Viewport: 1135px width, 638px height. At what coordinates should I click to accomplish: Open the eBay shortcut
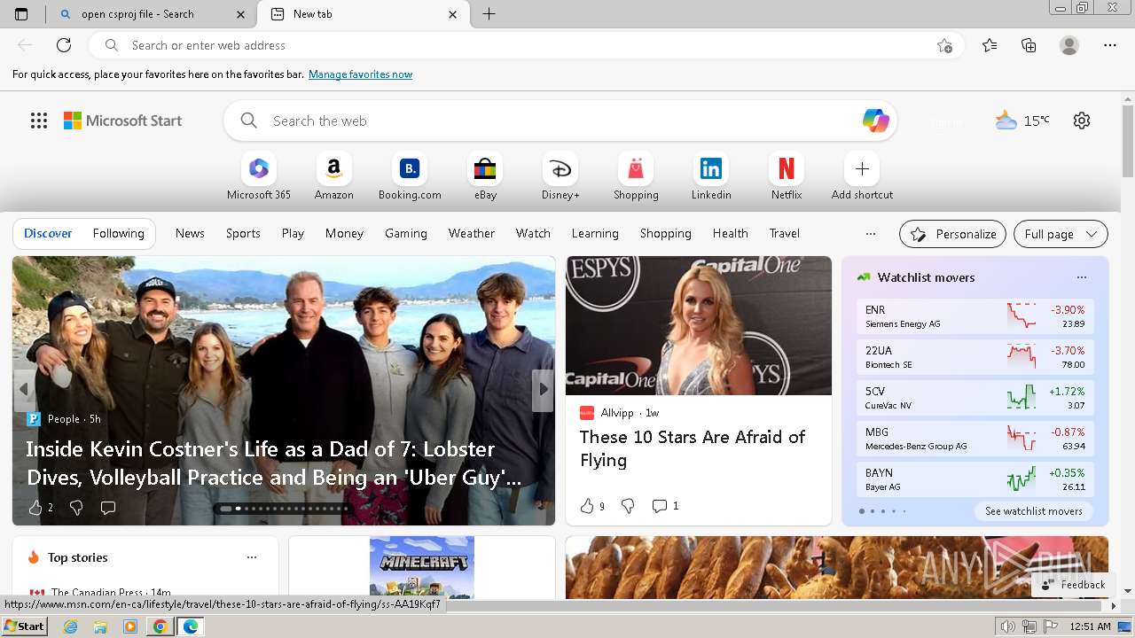pyautogui.click(x=485, y=176)
